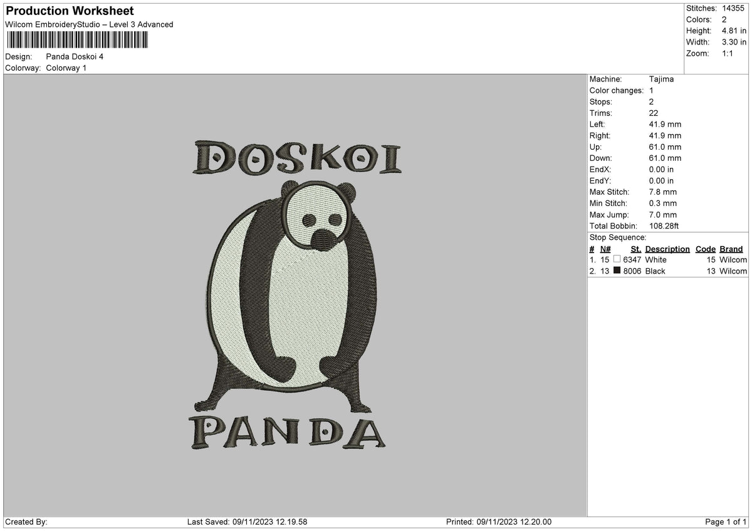Click the 'Production Worksheet' title
Viewport: 752px width, 531px height.
[70, 11]
